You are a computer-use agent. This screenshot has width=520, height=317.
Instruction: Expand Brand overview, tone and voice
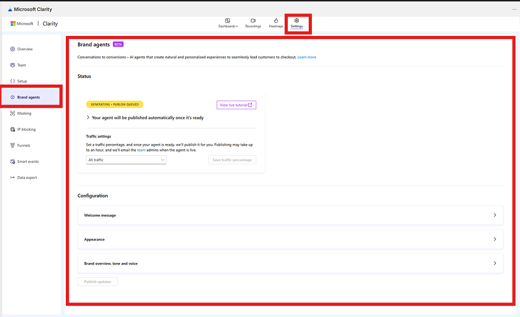click(x=290, y=263)
